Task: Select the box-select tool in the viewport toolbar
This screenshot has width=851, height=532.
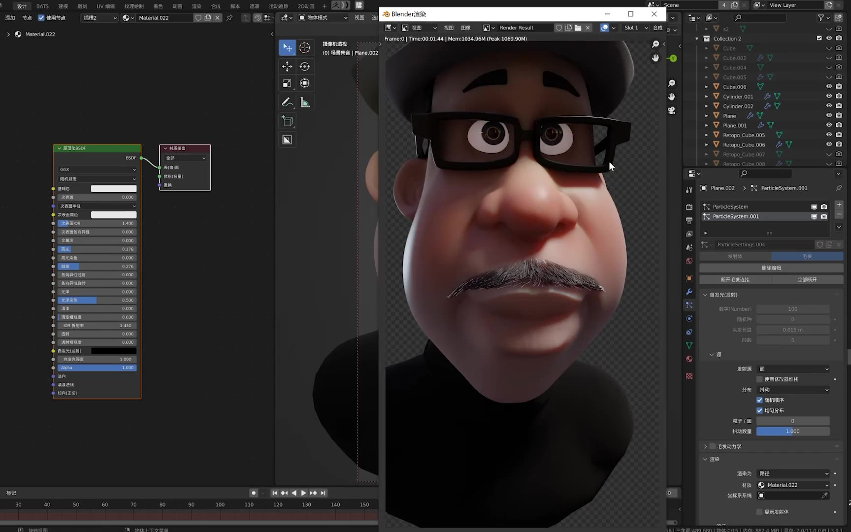Action: (x=287, y=48)
